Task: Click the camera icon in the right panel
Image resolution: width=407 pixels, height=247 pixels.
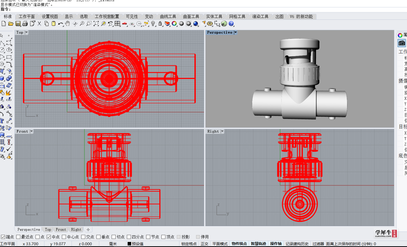Action: click(x=402, y=43)
